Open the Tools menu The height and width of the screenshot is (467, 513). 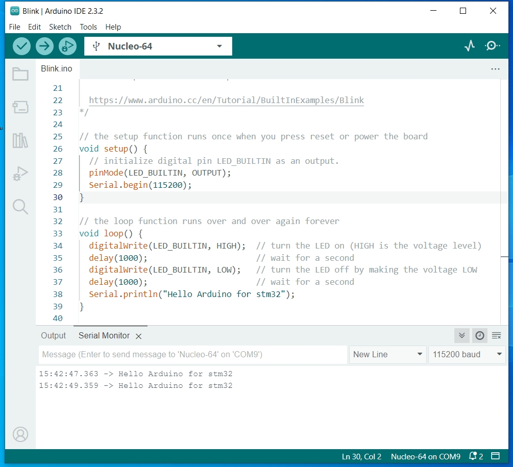coord(88,27)
